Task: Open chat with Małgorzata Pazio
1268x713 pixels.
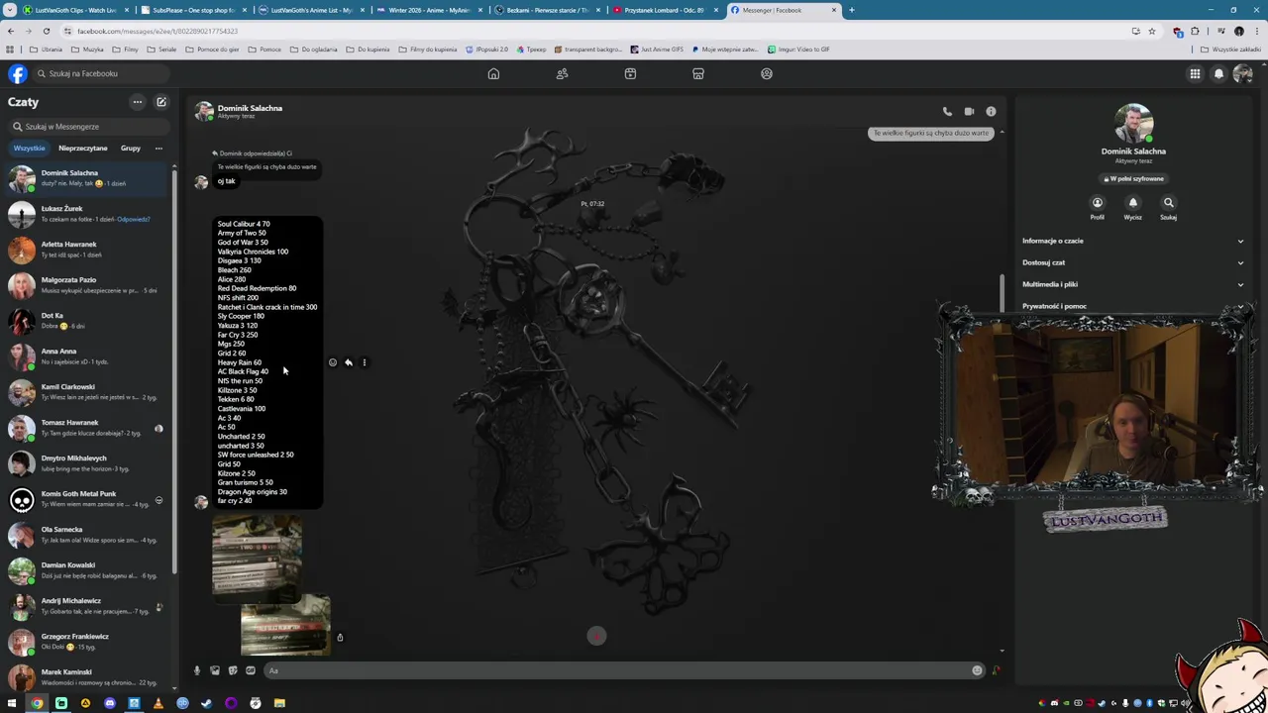Action: (x=87, y=285)
